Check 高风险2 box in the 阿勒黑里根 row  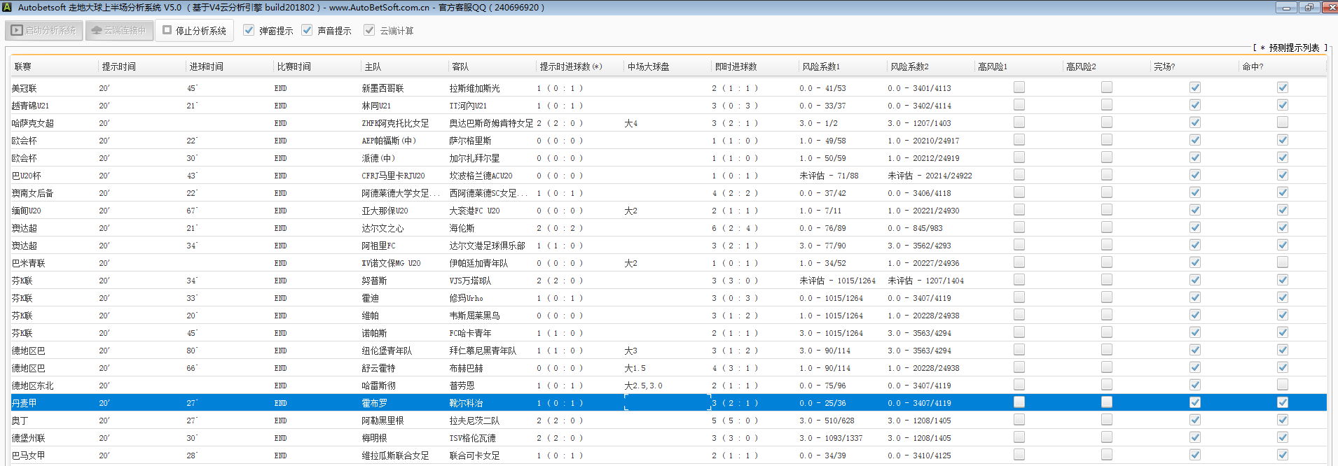coord(1107,420)
